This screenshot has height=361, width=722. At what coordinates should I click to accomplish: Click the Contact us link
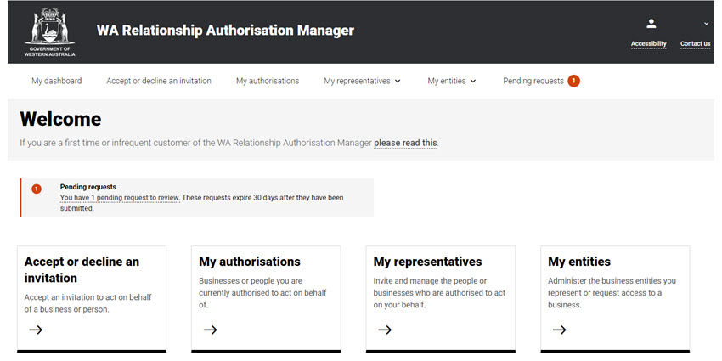[x=695, y=43]
